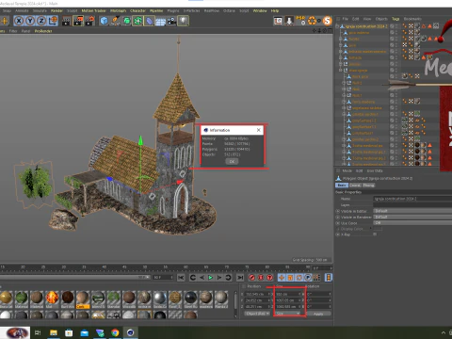Switch to the Phong attributes tab
This screenshot has height=339, width=452.
point(368,186)
